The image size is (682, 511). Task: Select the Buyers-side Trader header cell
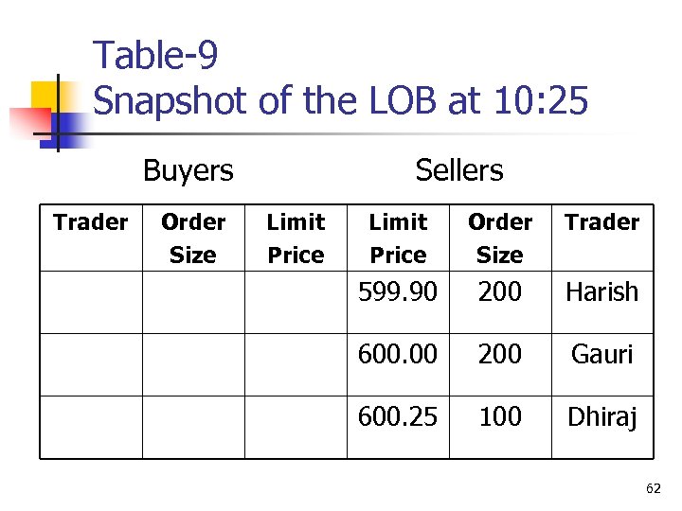click(x=91, y=222)
